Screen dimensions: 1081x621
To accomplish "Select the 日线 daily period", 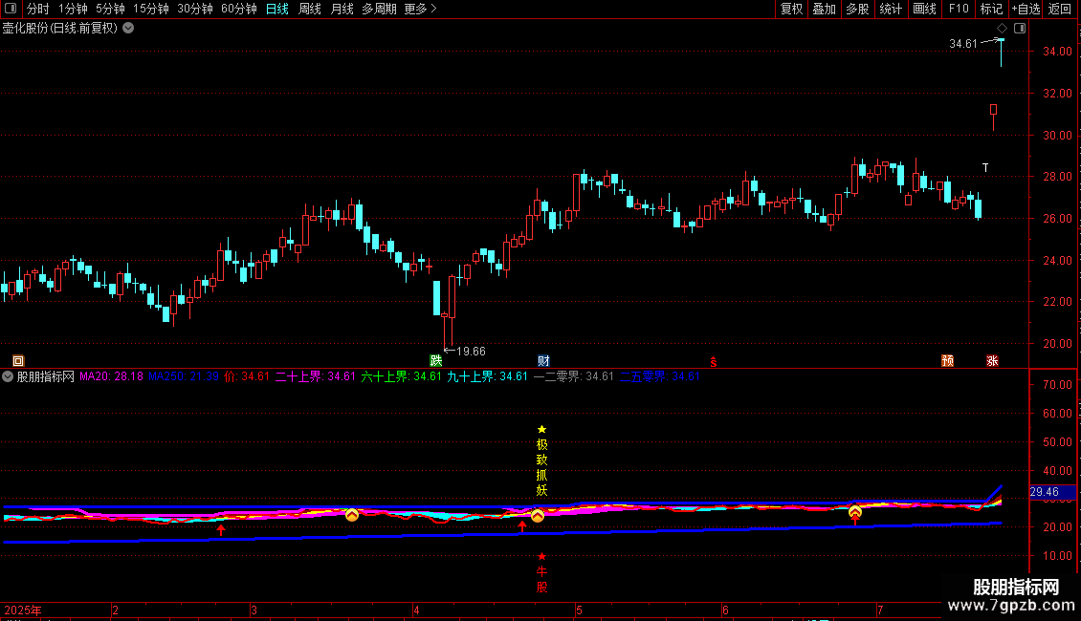I will [277, 9].
